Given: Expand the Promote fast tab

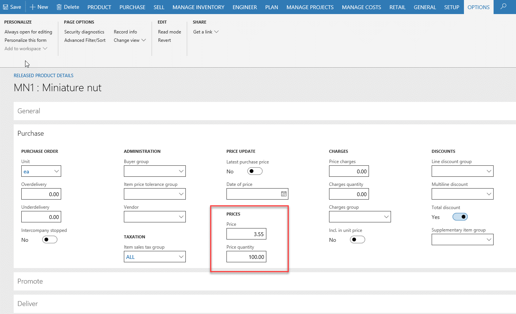Looking at the screenshot, I should click(x=264, y=281).
